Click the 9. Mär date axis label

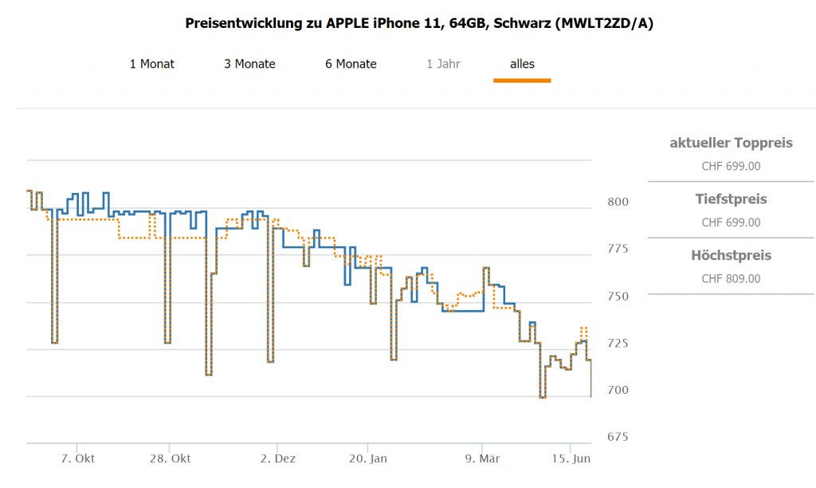click(483, 458)
